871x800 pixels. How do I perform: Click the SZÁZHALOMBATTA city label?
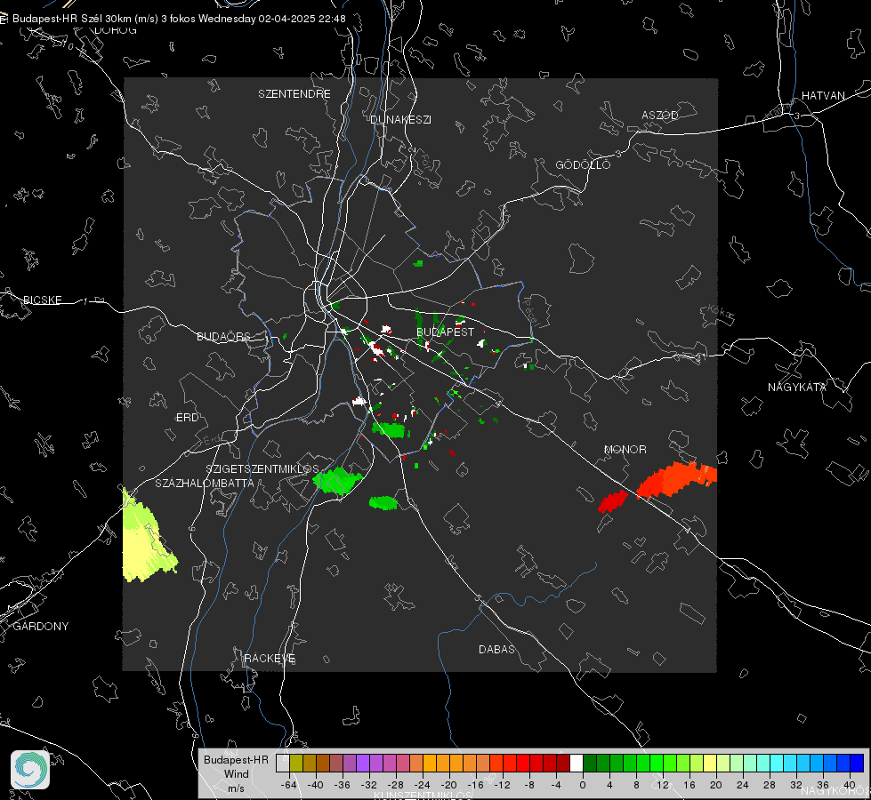tap(205, 483)
